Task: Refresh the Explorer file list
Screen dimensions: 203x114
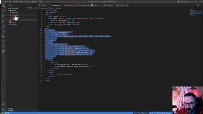Action: pyautogui.click(x=33, y=8)
